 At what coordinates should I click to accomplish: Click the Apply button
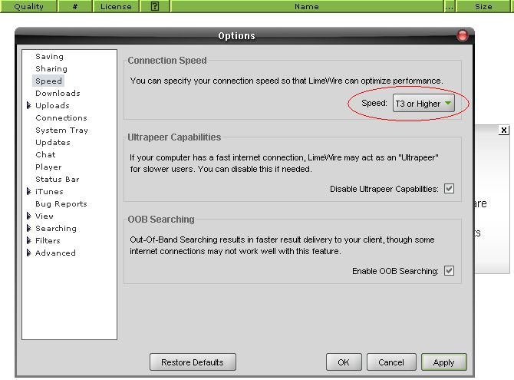tap(443, 362)
